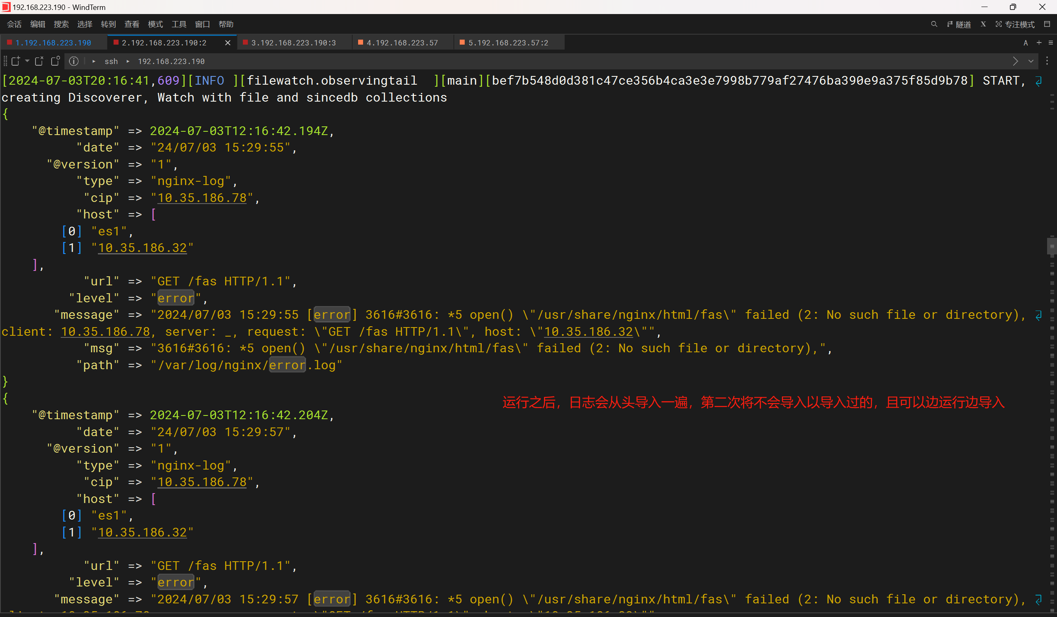Click the date value 24/07/03 15:29:57
This screenshot has height=617, width=1057.
[220, 432]
